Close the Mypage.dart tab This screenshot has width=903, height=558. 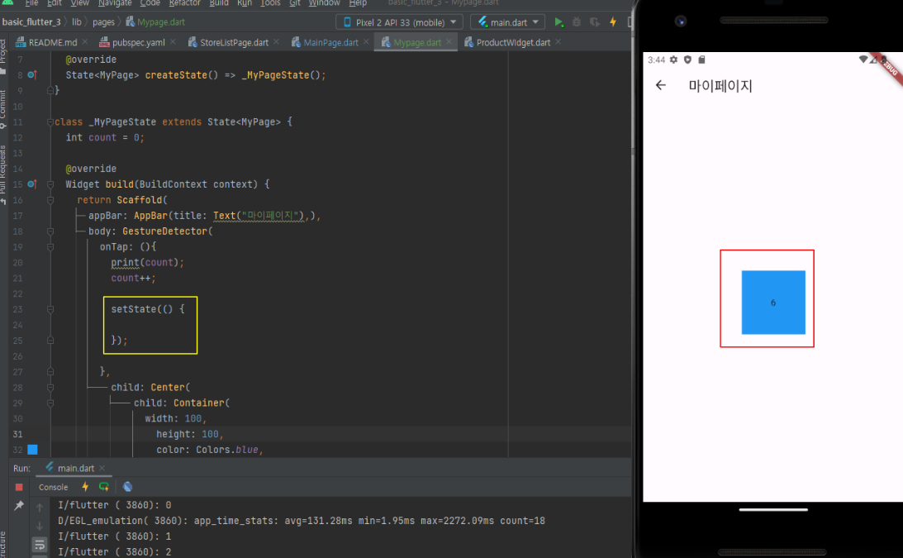tap(449, 42)
